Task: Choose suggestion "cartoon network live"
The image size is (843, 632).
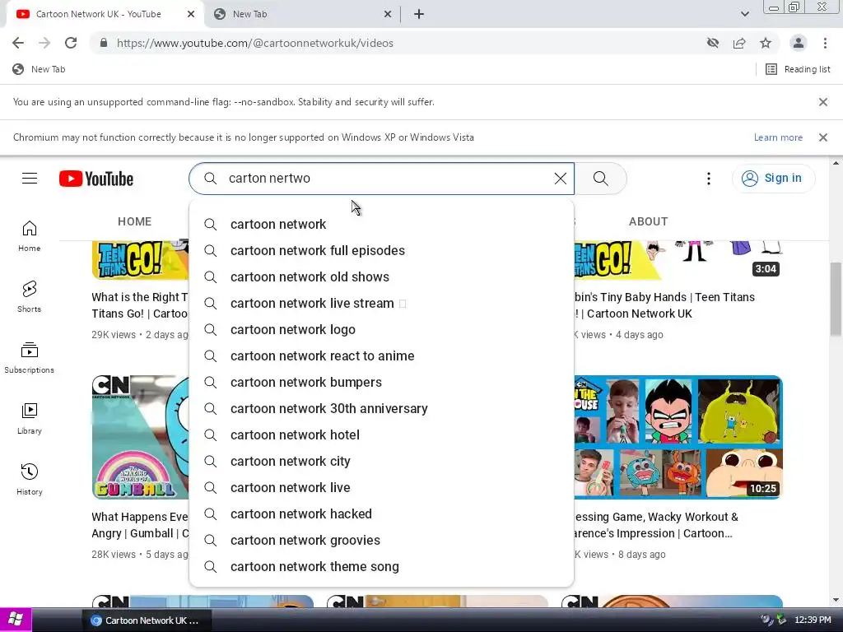Action: coord(381,487)
